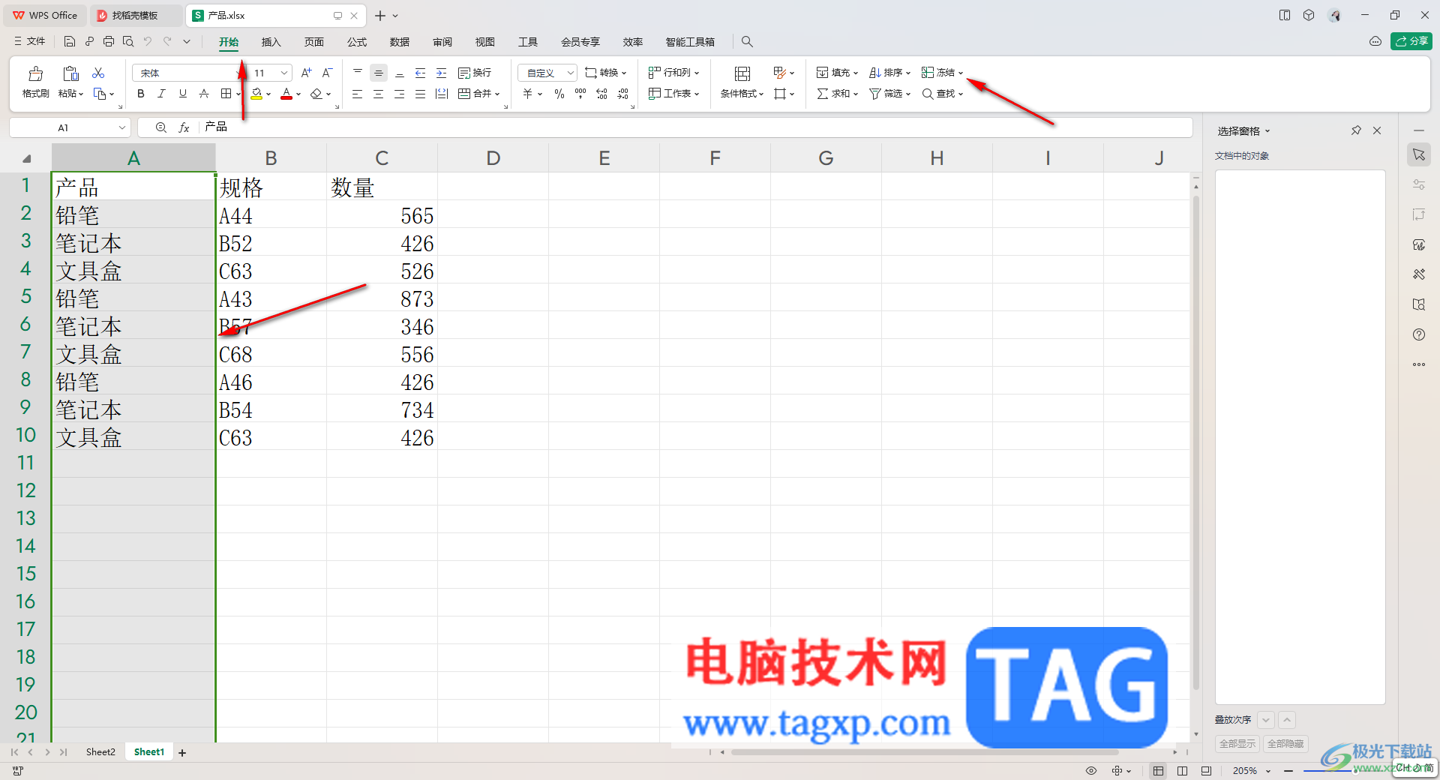1440x780 pixels.
Task: Toggle underline formatting
Action: [182, 94]
